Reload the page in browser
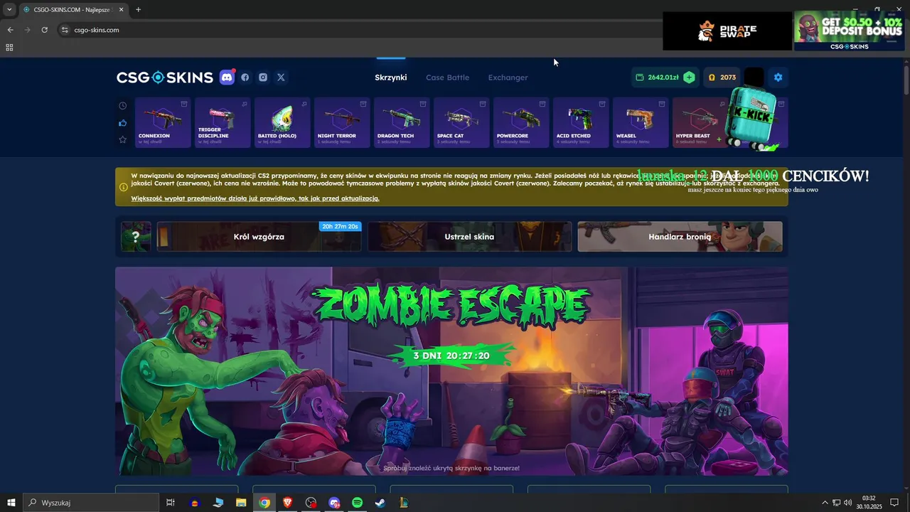Screen dimensions: 910x512 (x=44, y=30)
